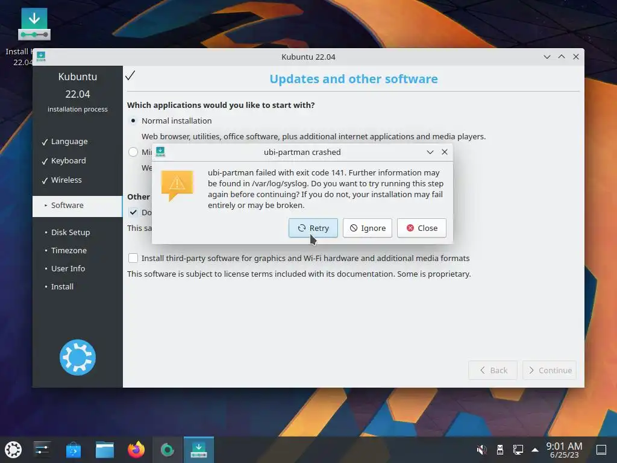Click the installer icon in Kubuntu window titlebar
Image resolution: width=617 pixels, height=463 pixels.
coord(41,57)
